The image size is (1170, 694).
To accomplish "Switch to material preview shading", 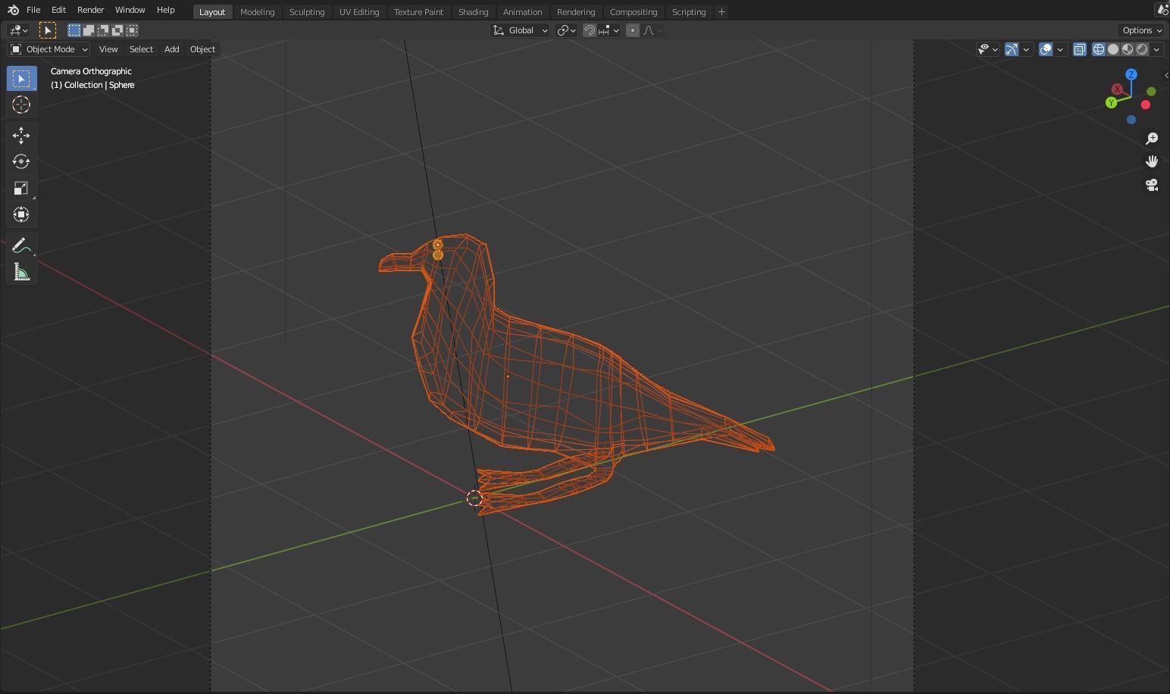I will click(x=1128, y=49).
